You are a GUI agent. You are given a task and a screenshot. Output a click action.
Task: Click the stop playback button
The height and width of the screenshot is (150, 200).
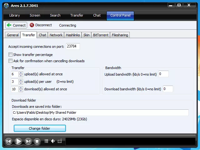37,141
